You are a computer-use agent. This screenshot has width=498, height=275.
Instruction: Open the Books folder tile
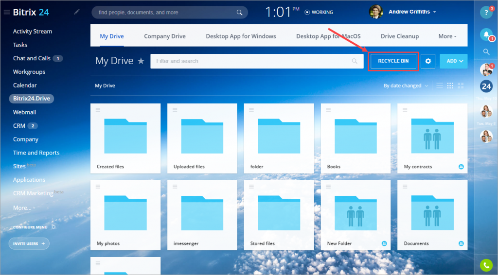point(356,138)
